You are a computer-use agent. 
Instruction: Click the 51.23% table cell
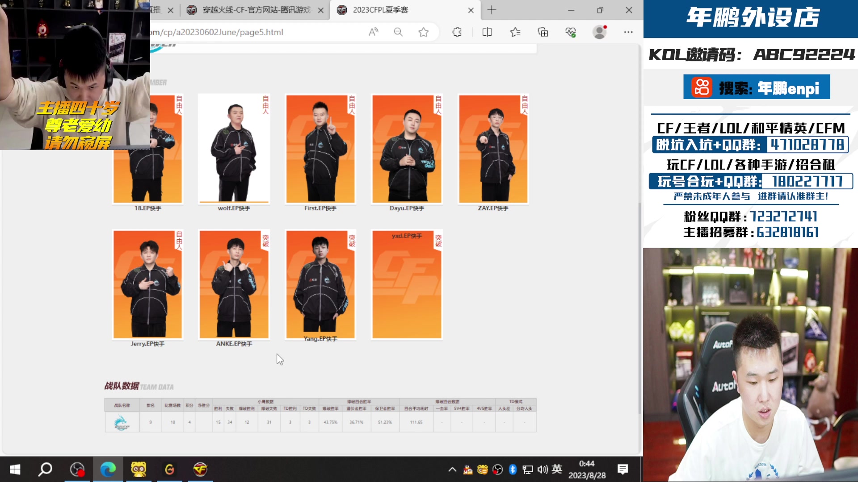[385, 422]
